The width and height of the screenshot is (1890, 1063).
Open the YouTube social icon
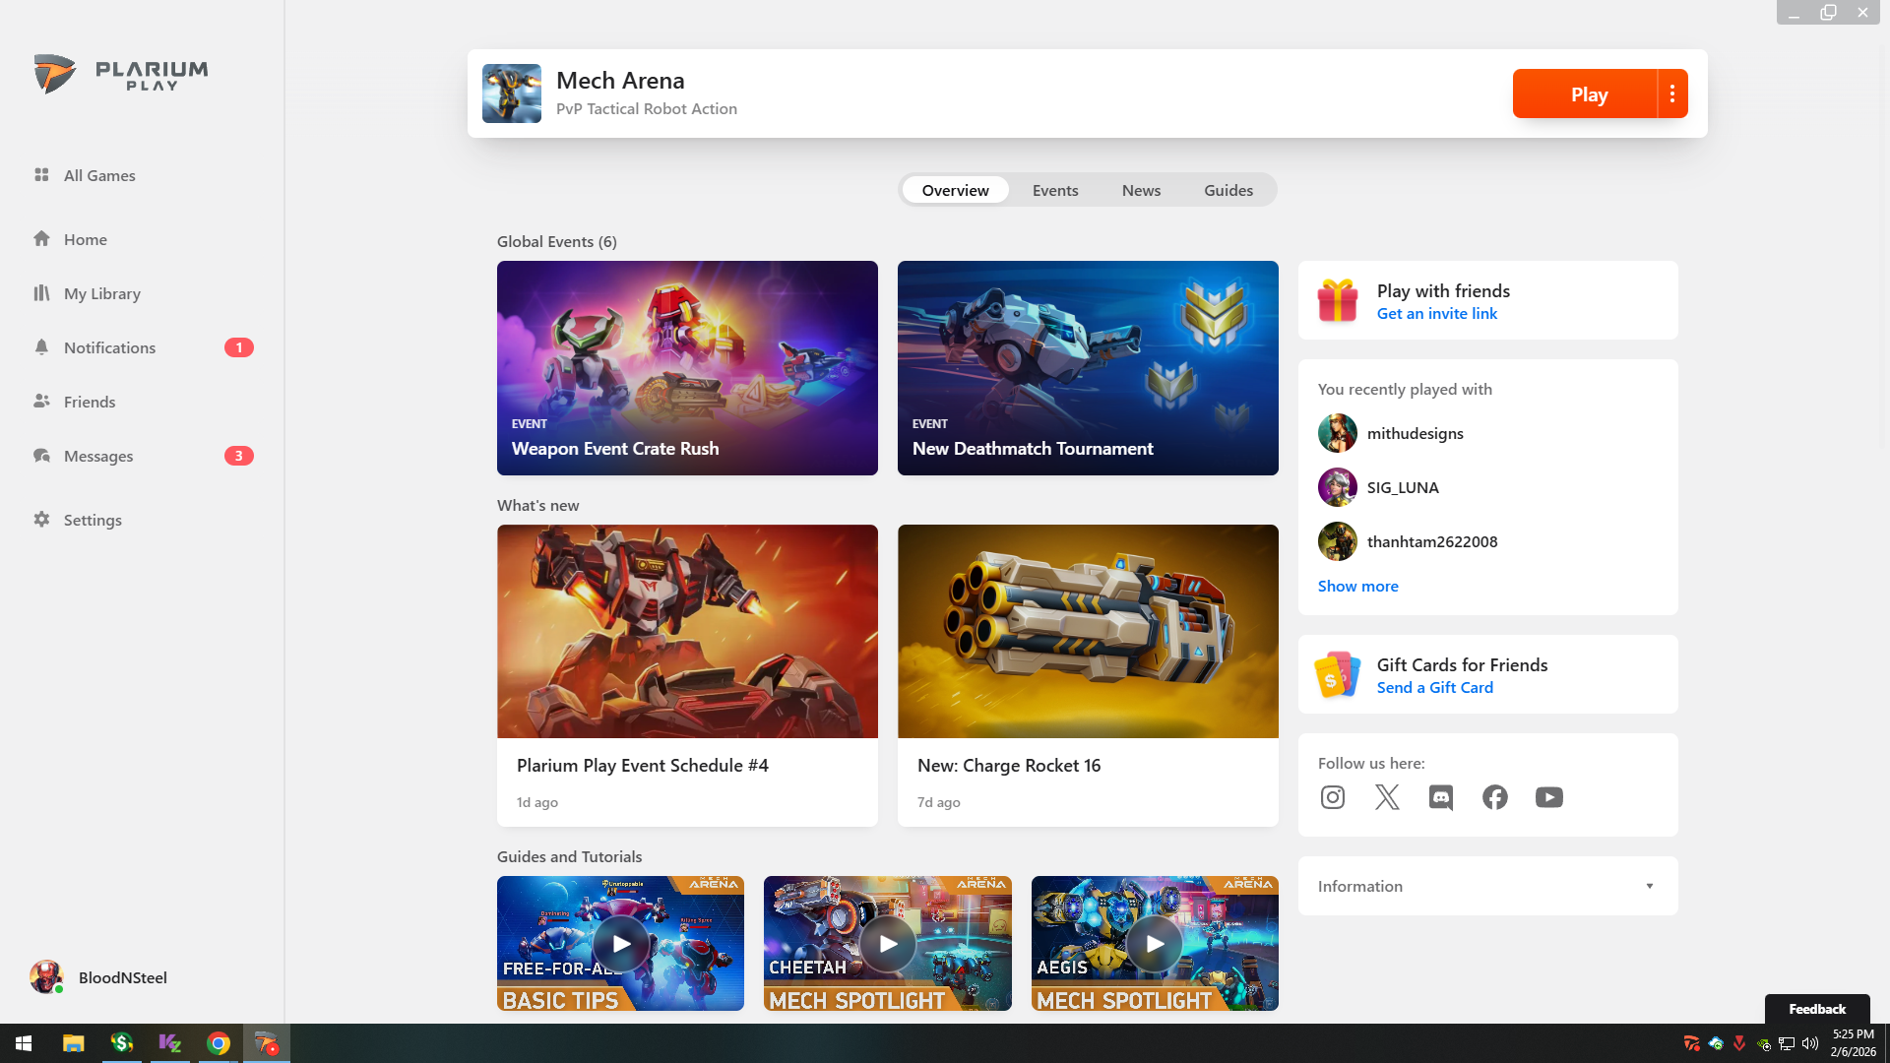pyautogui.click(x=1548, y=797)
